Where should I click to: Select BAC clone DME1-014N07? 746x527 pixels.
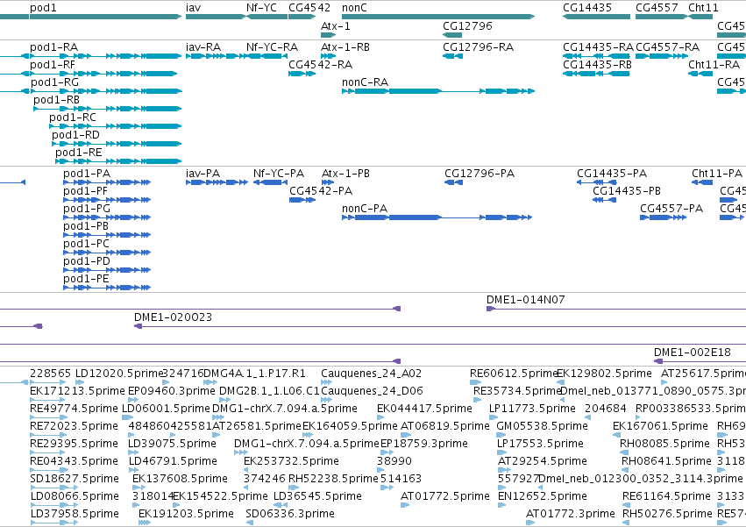point(525,300)
